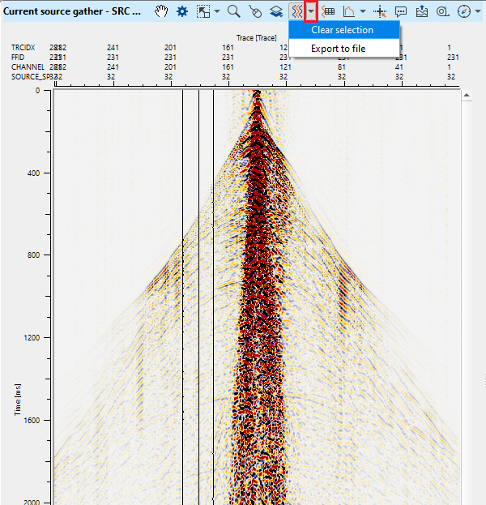The image size is (486, 505).
Task: Click the CHANNEL header label
Action: click(x=28, y=67)
